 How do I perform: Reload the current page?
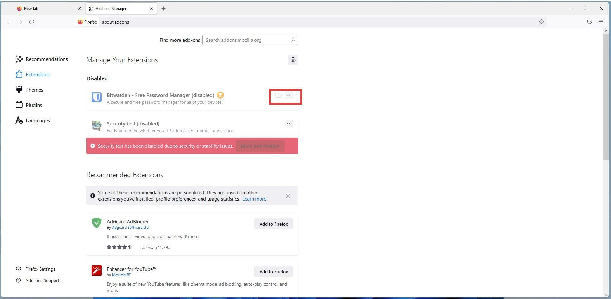click(32, 22)
